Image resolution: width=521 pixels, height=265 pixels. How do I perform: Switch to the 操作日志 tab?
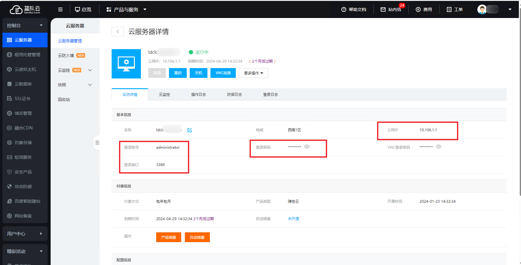coord(198,95)
